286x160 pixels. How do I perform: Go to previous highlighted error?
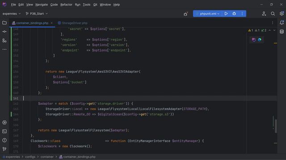[269, 30]
